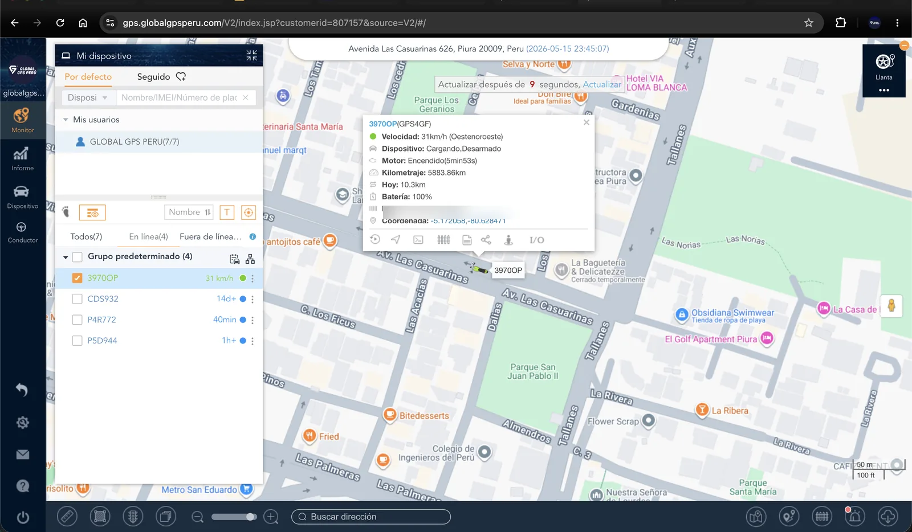This screenshot has height=532, width=912.
Task: Click the back arrow sidebar icon
Action: coord(22,390)
